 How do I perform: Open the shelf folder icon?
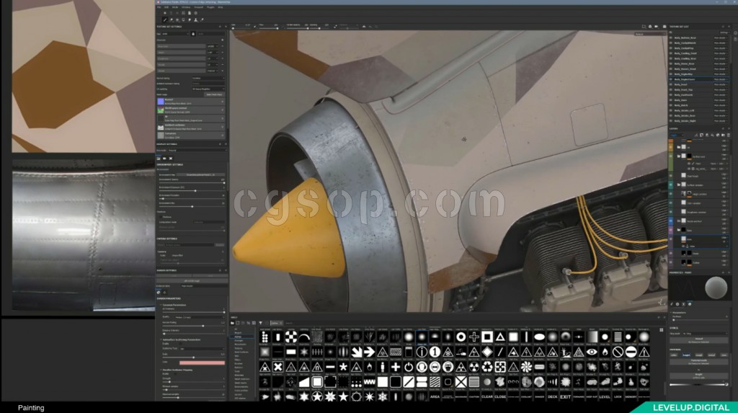(x=232, y=323)
